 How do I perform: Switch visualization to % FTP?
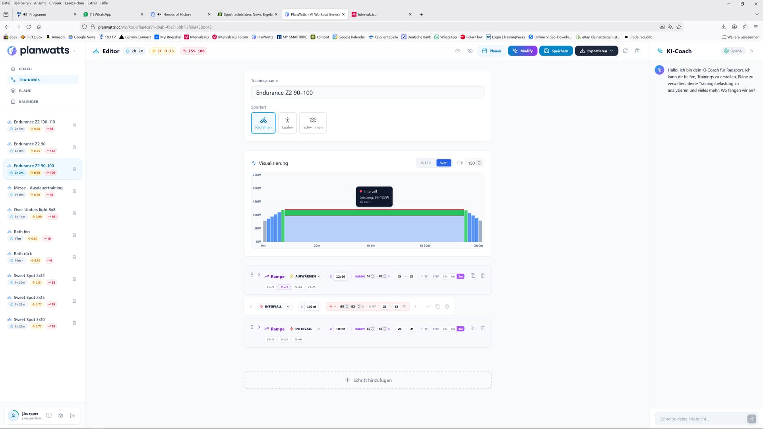pyautogui.click(x=426, y=163)
